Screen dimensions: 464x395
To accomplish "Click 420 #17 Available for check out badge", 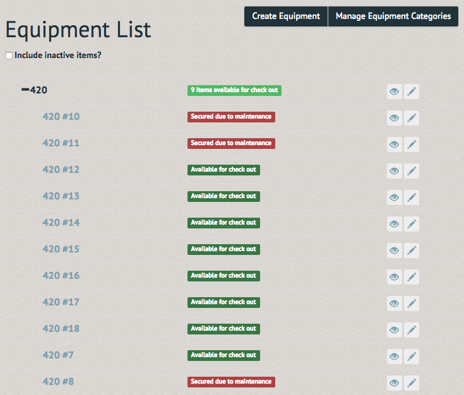I will tap(223, 302).
